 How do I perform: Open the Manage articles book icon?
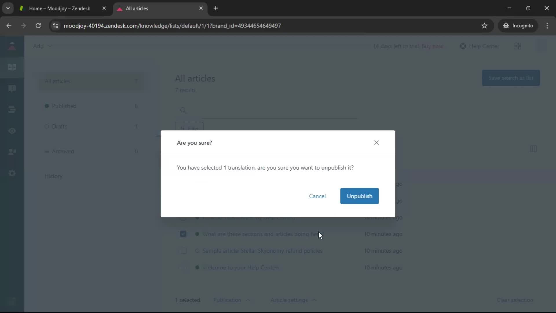12,67
